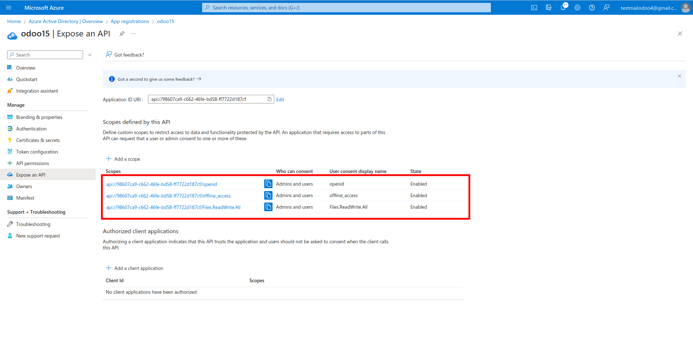The image size is (693, 355).
Task: Click the plus icon for Add a scope
Action: [x=109, y=159]
